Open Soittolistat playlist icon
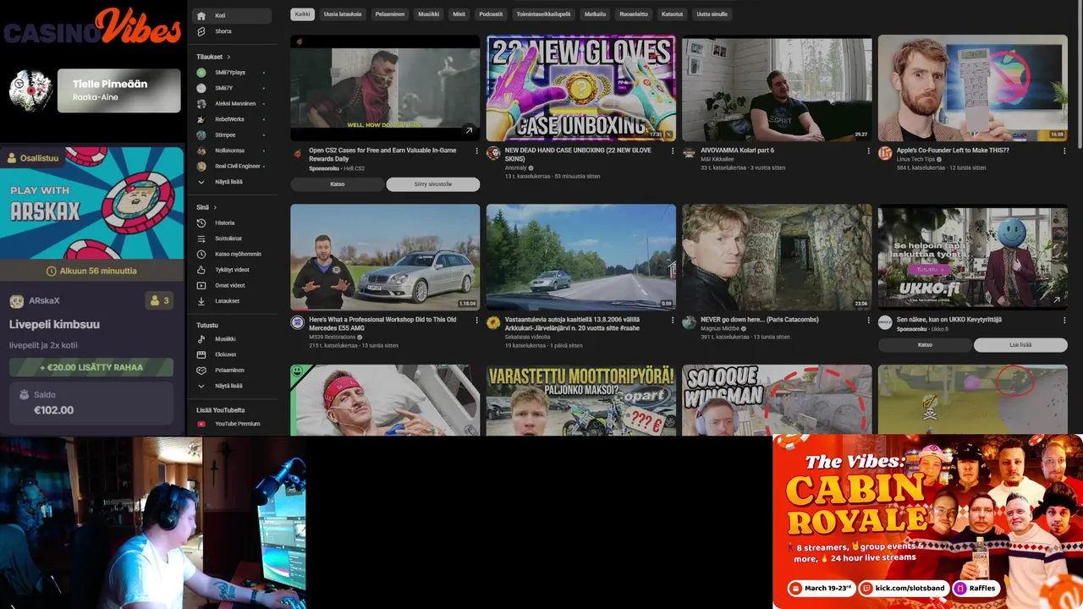Image resolution: width=1083 pixels, height=609 pixels. [201, 239]
